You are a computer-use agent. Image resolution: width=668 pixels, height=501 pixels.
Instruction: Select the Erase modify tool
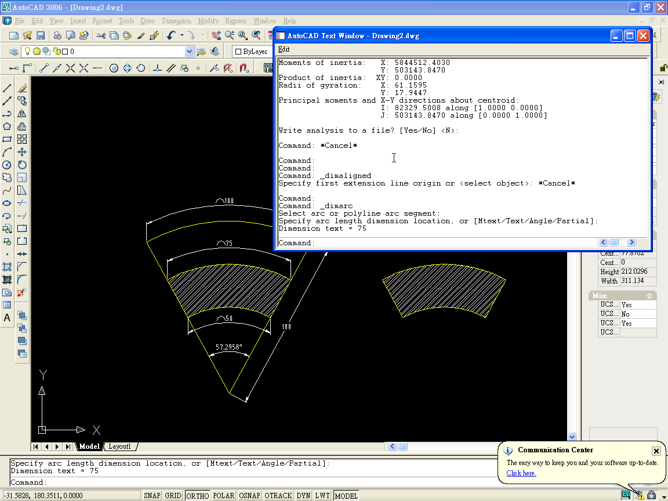[x=22, y=88]
